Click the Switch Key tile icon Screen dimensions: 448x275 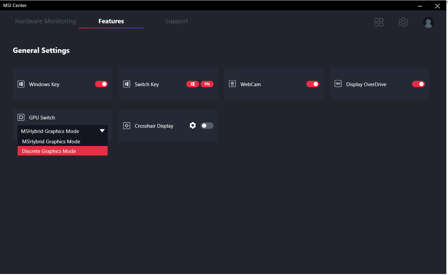tap(127, 84)
